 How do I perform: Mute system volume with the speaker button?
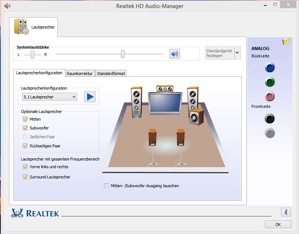174,54
